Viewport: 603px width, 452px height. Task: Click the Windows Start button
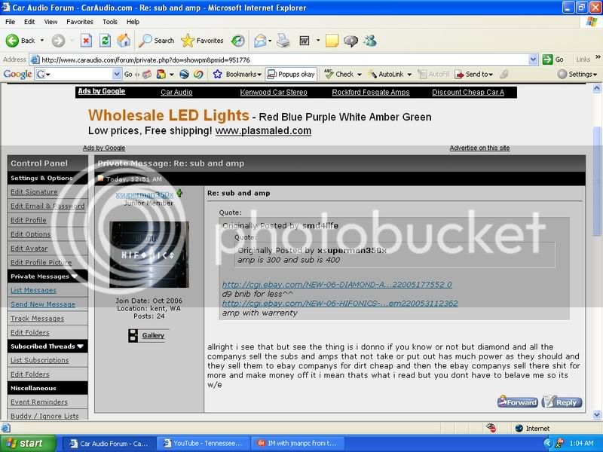coord(28,444)
